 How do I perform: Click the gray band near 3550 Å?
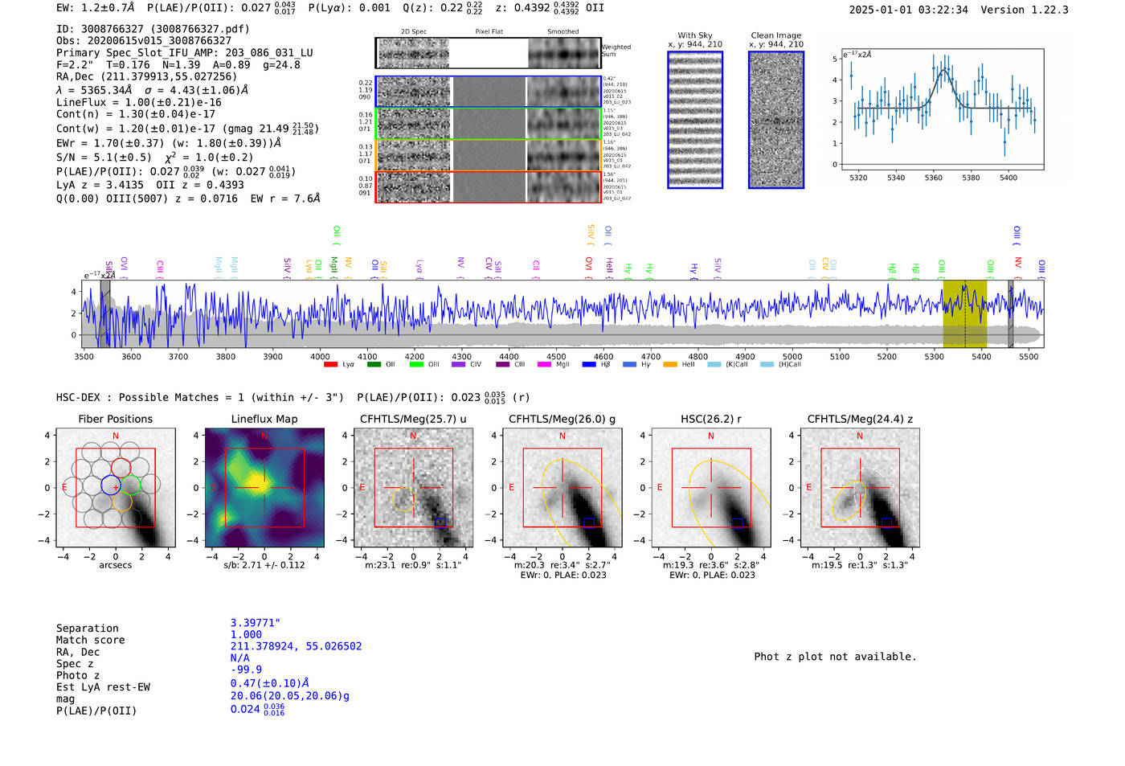pyautogui.click(x=105, y=313)
